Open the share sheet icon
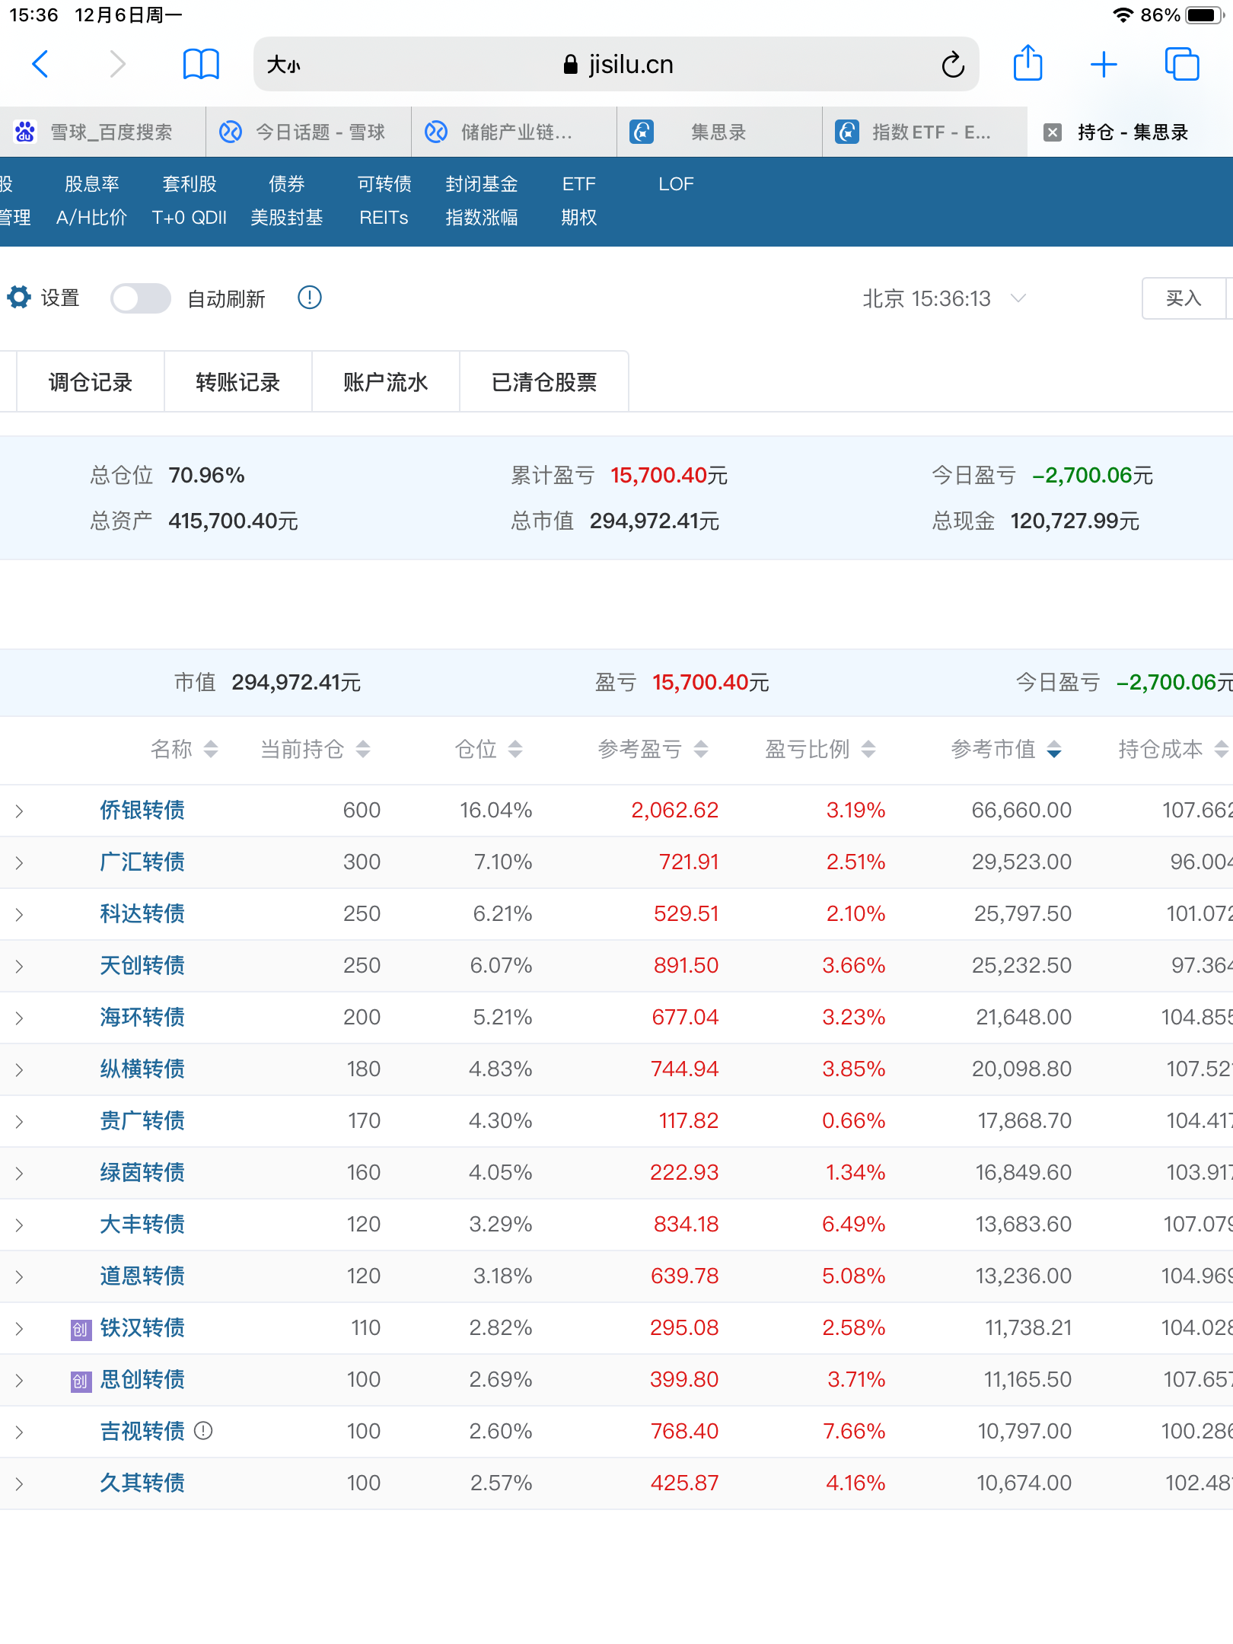Image resolution: width=1233 pixels, height=1644 pixels. (x=1027, y=64)
